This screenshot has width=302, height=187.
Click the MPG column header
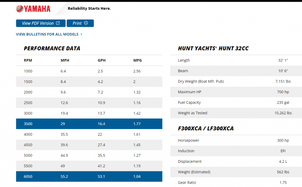(x=137, y=60)
